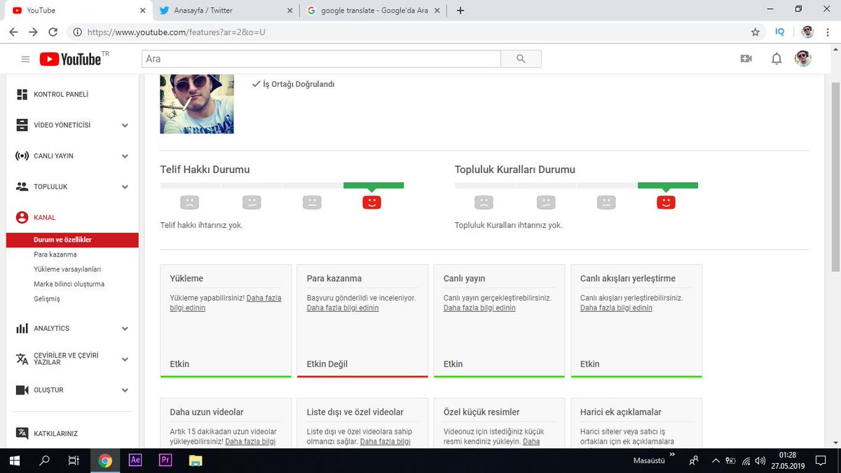
Task: Open the Windows Start button
Action: coord(14,460)
